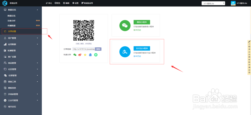This screenshot has height=115, width=251.
Task: Click the 城市定位 compass icon
Action: coord(5,107)
